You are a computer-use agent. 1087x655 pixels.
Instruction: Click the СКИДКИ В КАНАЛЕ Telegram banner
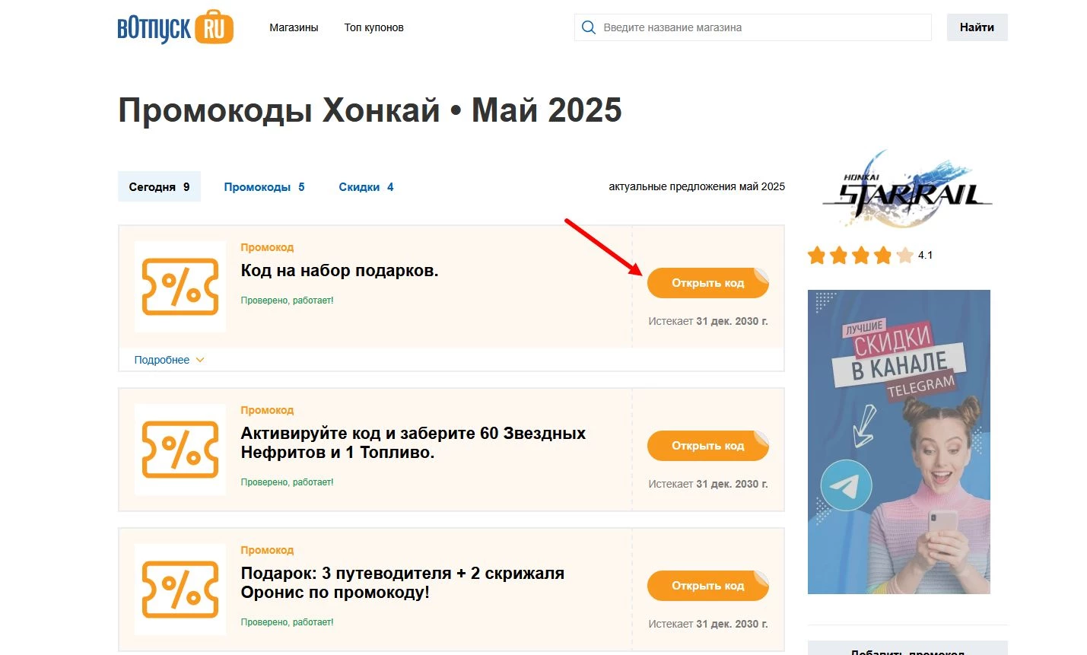pyautogui.click(x=898, y=441)
